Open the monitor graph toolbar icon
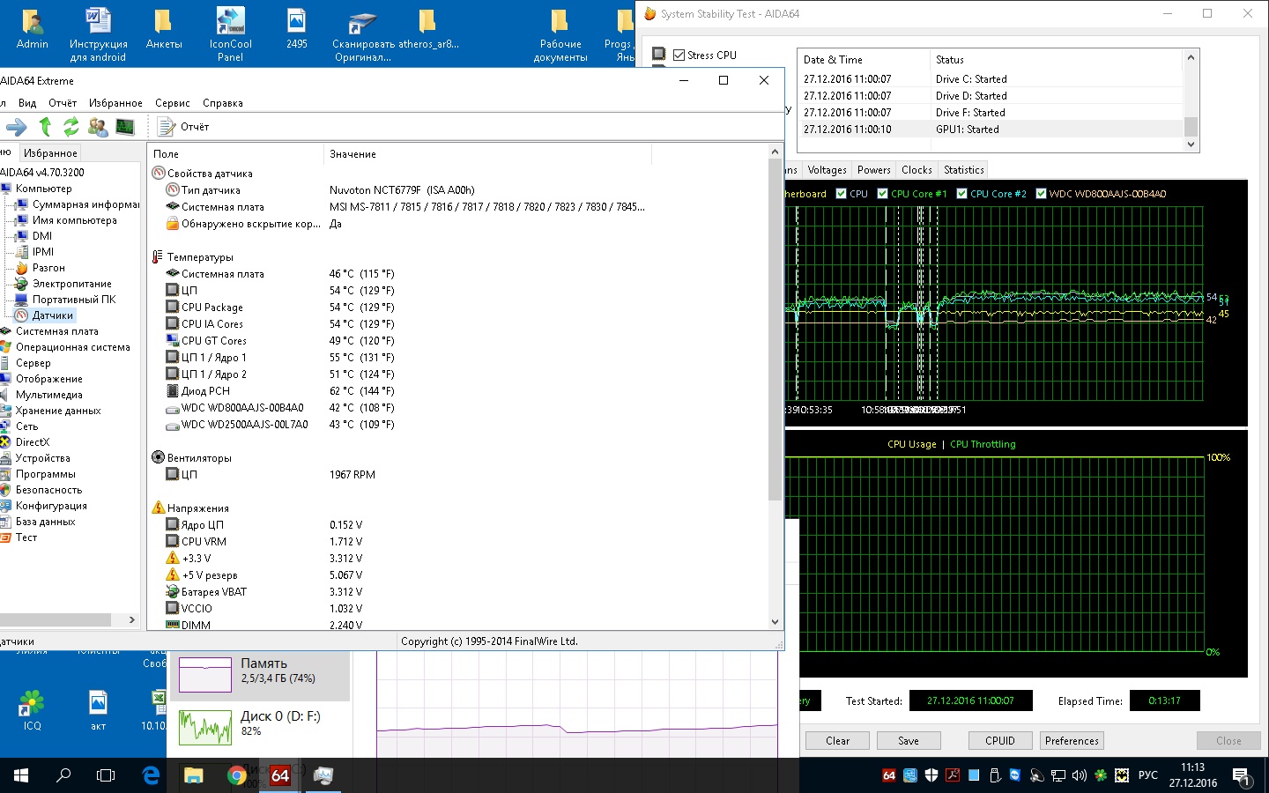This screenshot has width=1269, height=793. [125, 127]
